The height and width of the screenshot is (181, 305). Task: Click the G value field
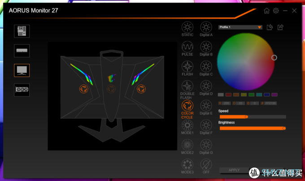click(240, 103)
